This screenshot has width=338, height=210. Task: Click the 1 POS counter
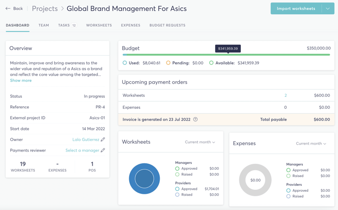point(92,166)
